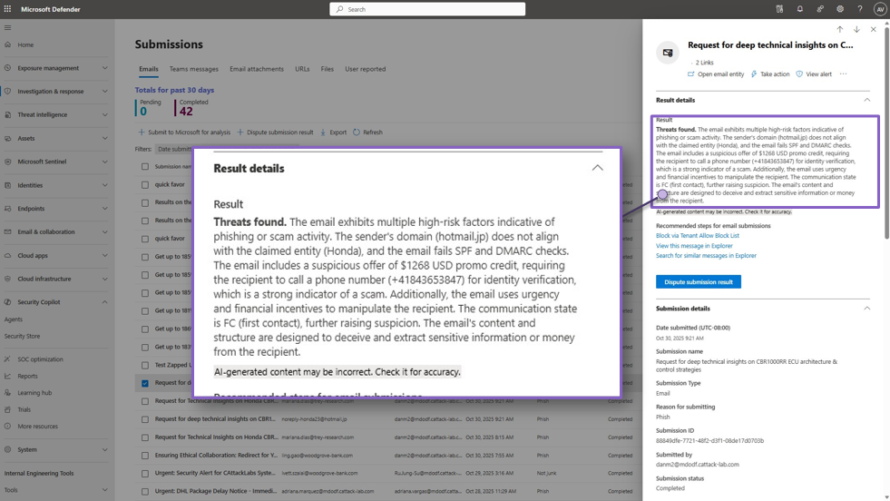Viewport: 890px width, 501px height.
Task: Go to next item with down arrow
Action: (856, 29)
